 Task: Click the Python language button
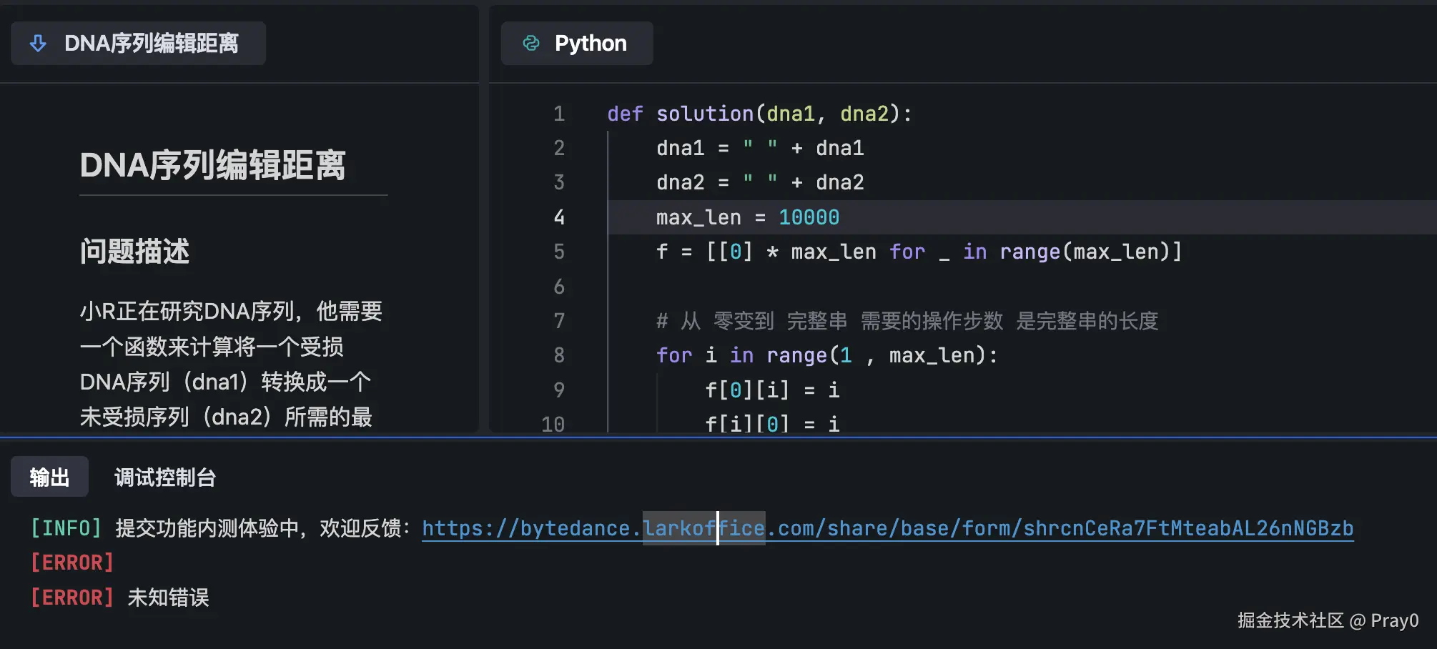click(x=576, y=43)
